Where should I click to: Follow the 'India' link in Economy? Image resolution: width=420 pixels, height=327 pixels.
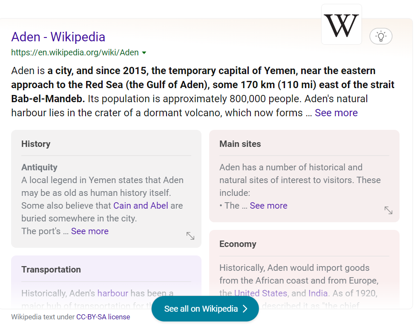(318, 293)
